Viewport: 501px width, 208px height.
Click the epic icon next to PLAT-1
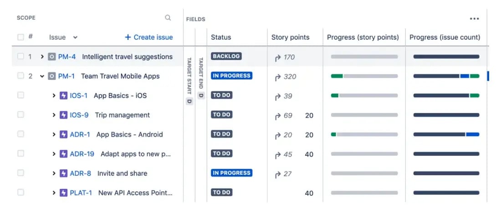(x=64, y=193)
